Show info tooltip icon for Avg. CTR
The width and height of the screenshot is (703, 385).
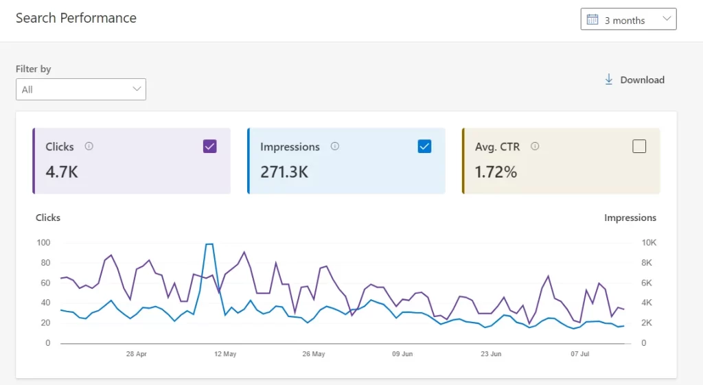(535, 146)
